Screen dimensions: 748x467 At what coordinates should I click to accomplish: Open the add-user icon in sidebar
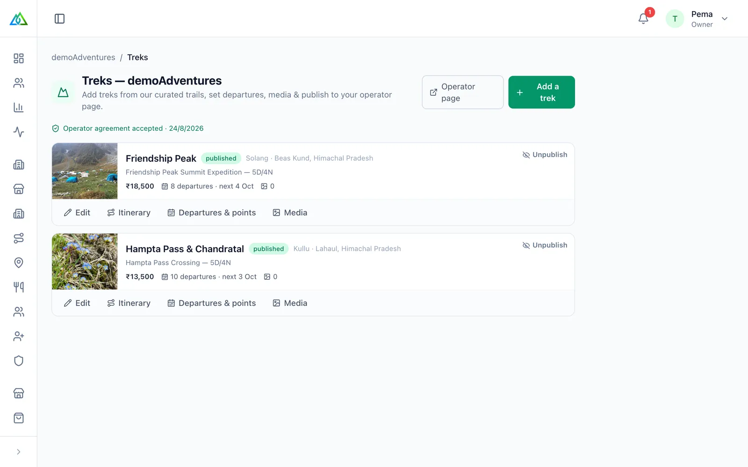pyautogui.click(x=19, y=336)
